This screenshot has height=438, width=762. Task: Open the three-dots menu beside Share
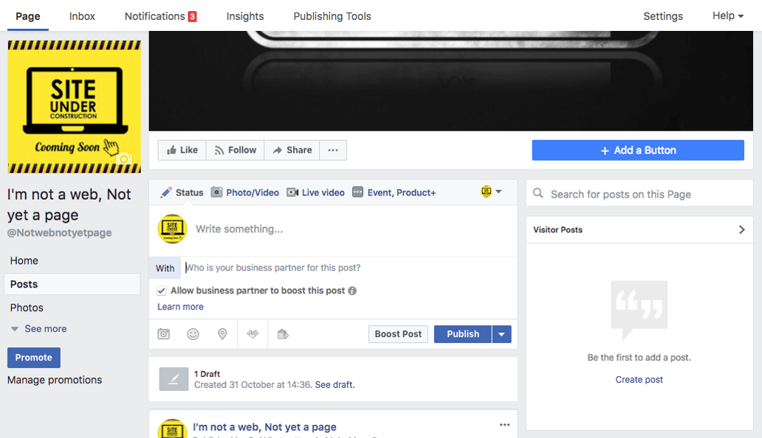coord(333,150)
